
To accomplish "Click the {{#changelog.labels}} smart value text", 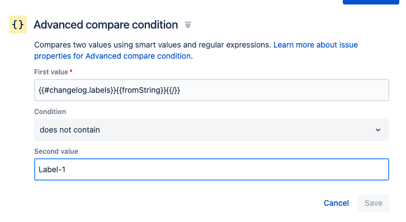I will (77, 90).
